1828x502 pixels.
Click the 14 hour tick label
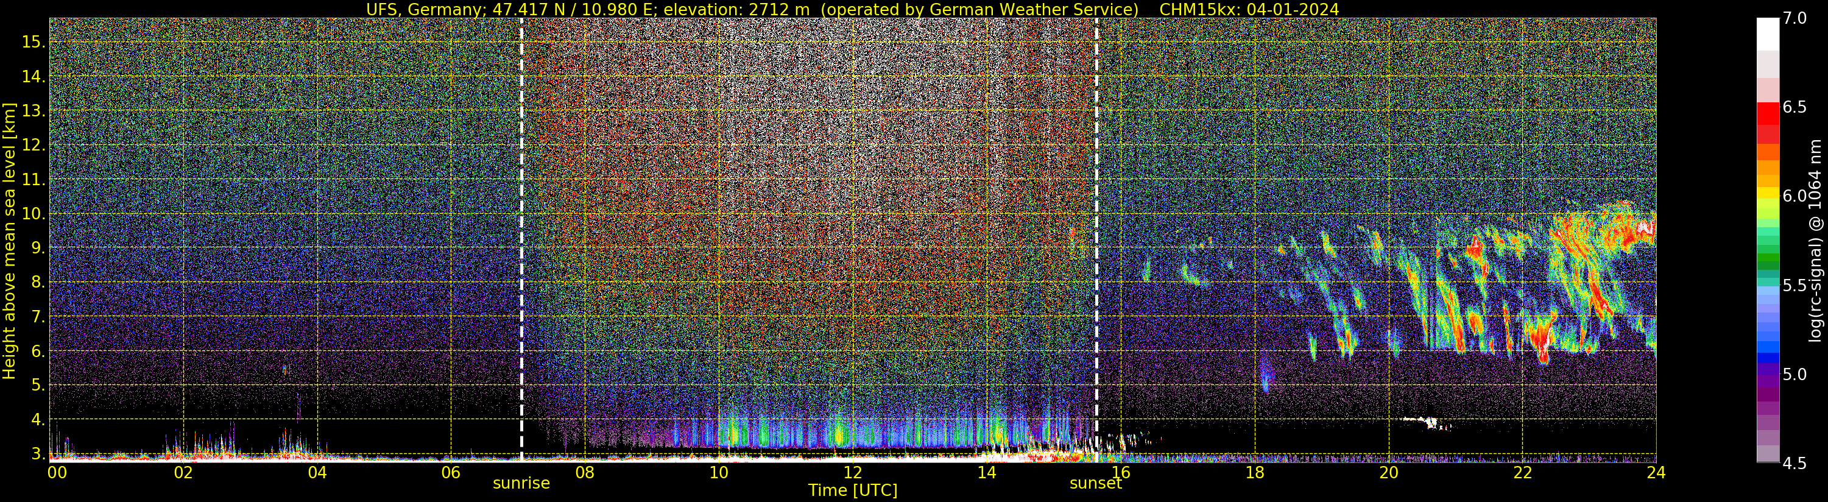click(x=986, y=472)
